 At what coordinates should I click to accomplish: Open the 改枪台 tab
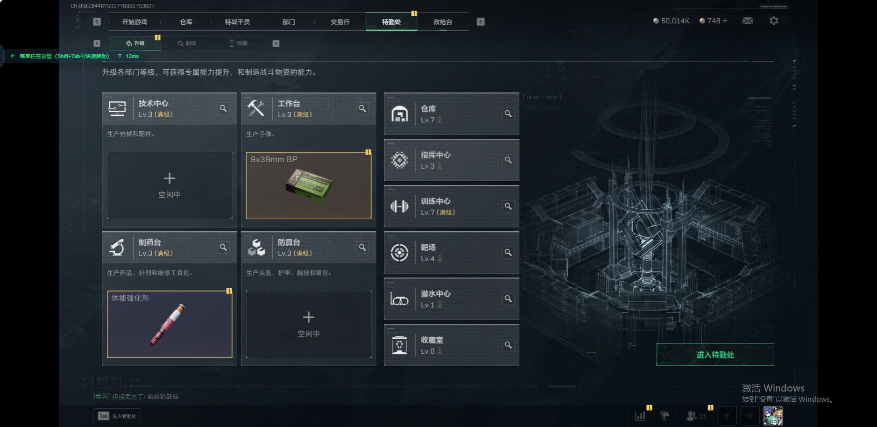pos(443,22)
